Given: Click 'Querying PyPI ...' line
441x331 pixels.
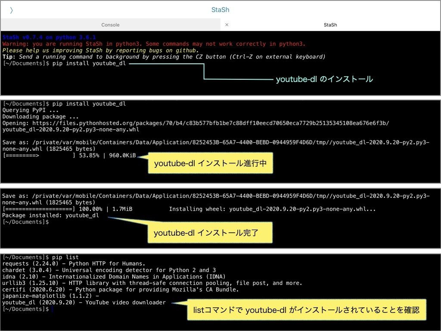Looking at the screenshot, I should tap(31, 110).
